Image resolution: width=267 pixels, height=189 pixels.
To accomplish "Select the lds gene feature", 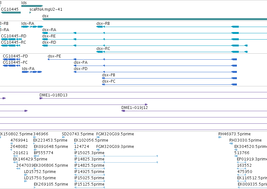I will [x=32, y=6].
